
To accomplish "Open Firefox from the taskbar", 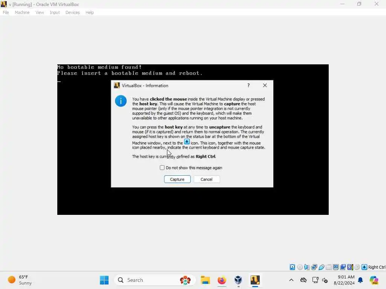I will coord(222,280).
